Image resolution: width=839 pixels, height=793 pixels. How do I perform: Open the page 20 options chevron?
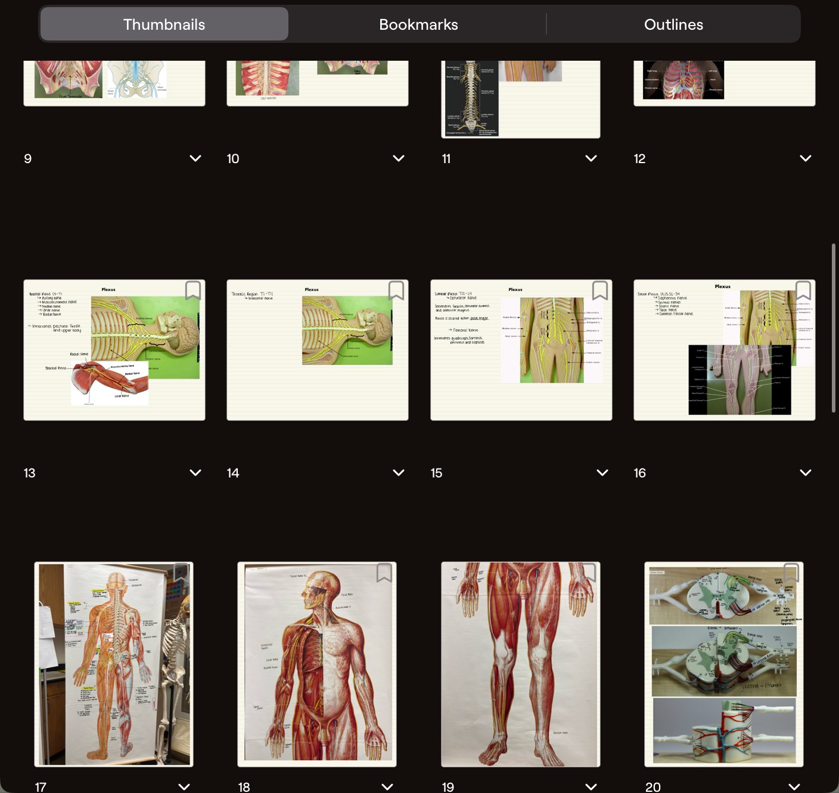794,786
